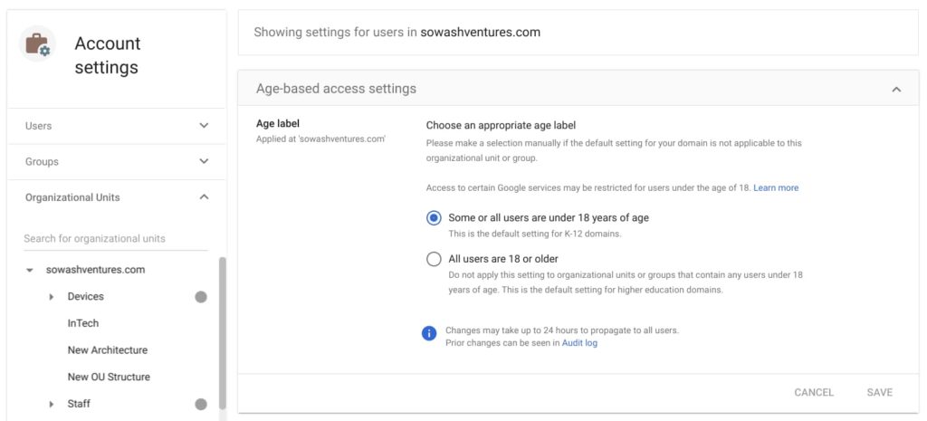The height and width of the screenshot is (421, 927).
Task: Click the organizational units list scrollbar
Action: tap(223, 333)
